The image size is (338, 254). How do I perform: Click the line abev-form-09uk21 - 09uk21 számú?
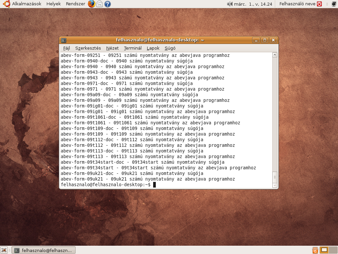(x=148, y=179)
